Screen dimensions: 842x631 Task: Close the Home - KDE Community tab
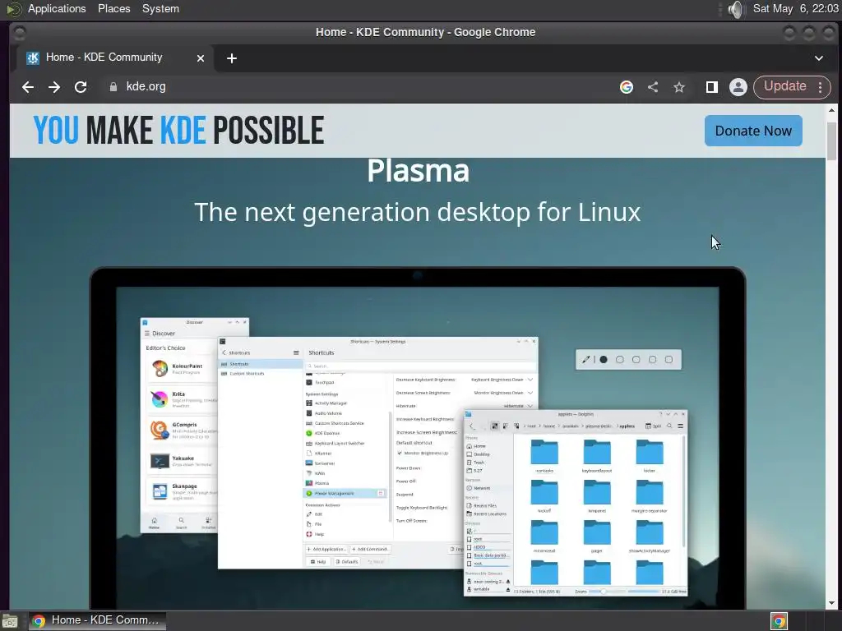[x=201, y=58]
